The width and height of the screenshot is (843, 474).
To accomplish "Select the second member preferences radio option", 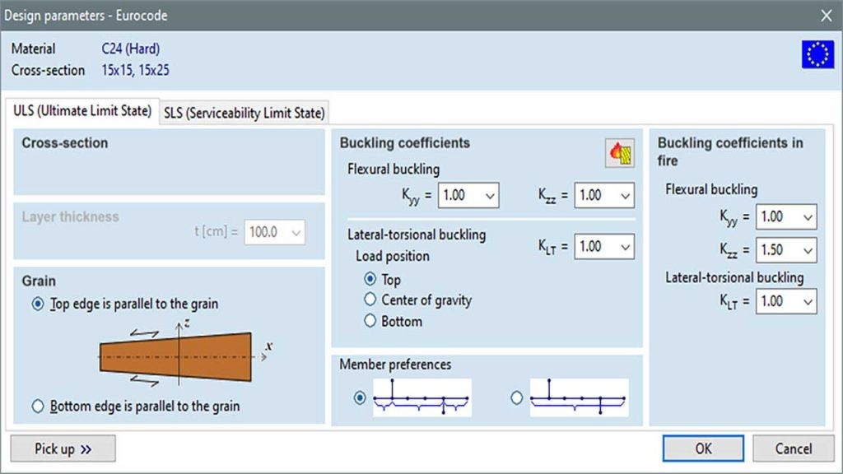I will (517, 398).
